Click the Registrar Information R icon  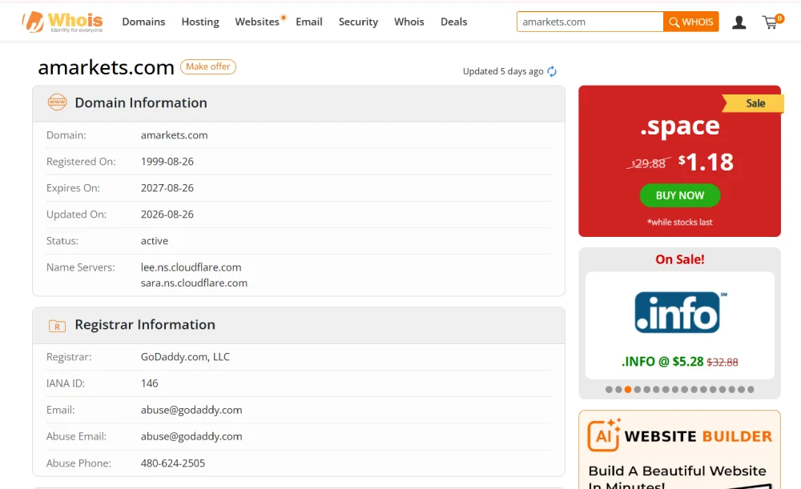pyautogui.click(x=57, y=326)
